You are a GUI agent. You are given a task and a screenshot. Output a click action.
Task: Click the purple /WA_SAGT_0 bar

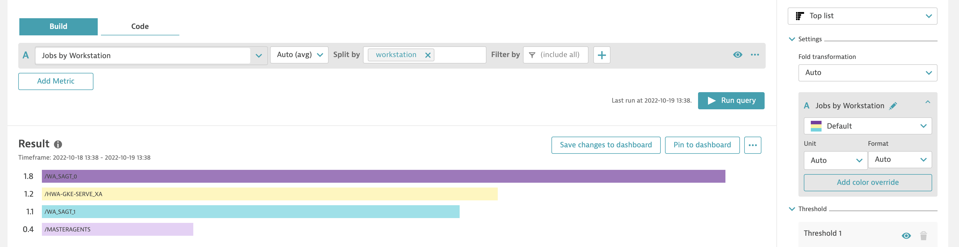tap(383, 177)
